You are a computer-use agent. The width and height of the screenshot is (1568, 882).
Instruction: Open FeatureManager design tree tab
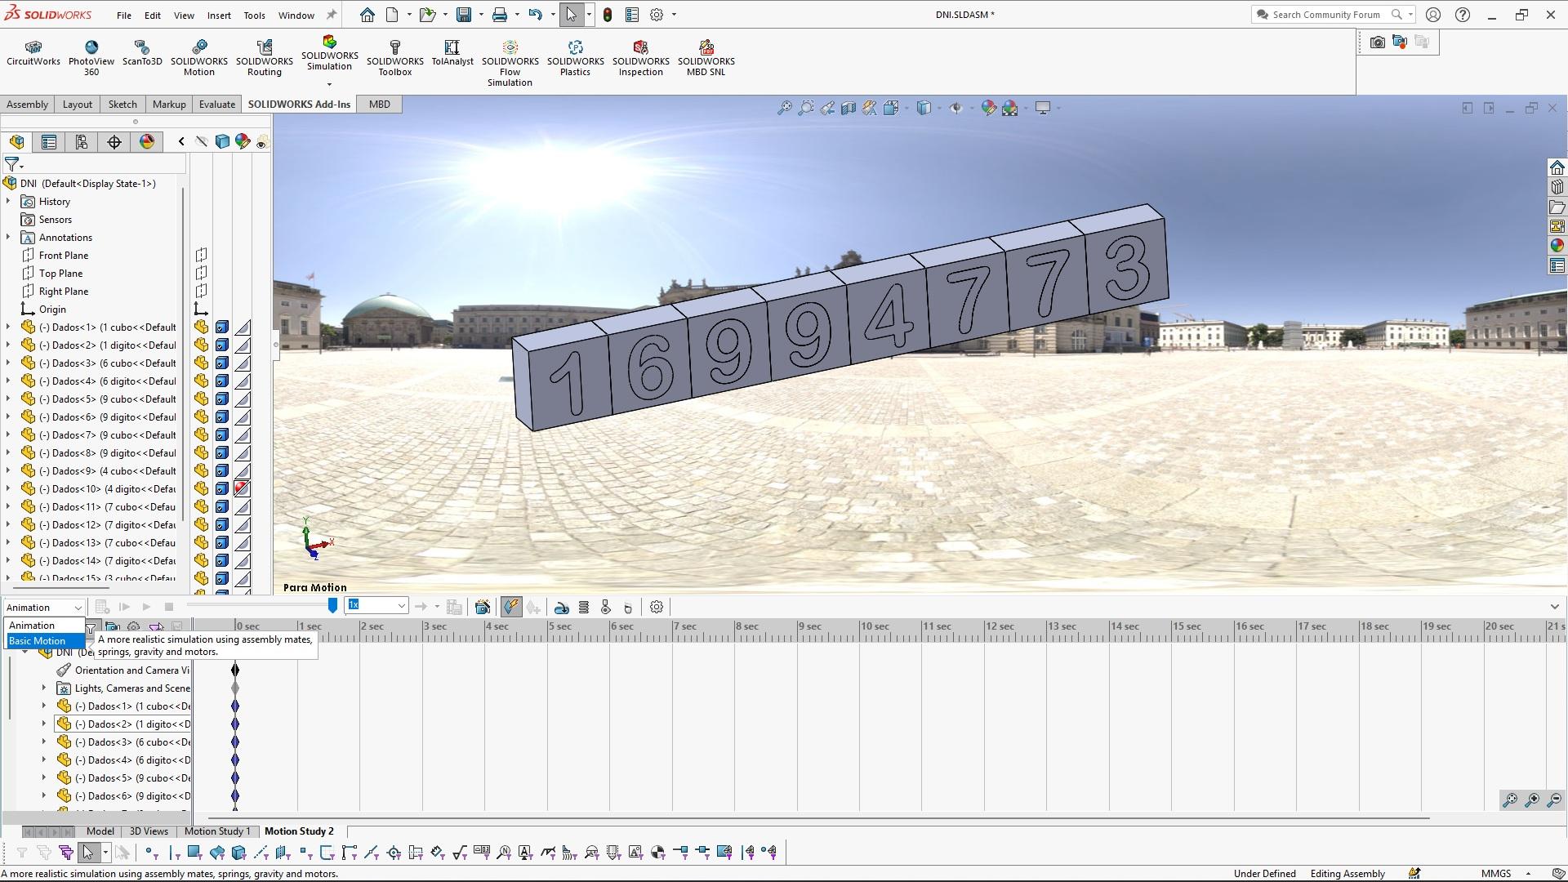coord(17,142)
